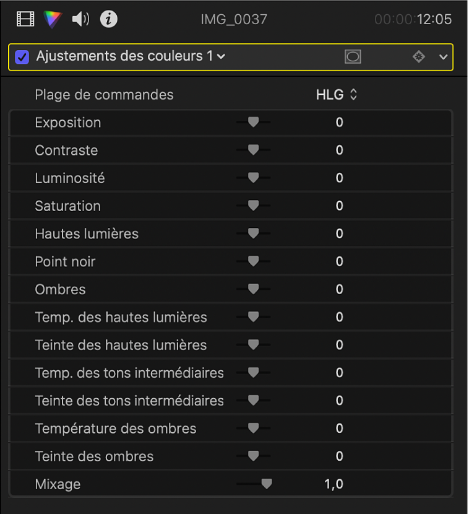This screenshot has width=469, height=514.
Task: Disable the Ajustements des couleurs 1 effect
Action: pos(23,56)
